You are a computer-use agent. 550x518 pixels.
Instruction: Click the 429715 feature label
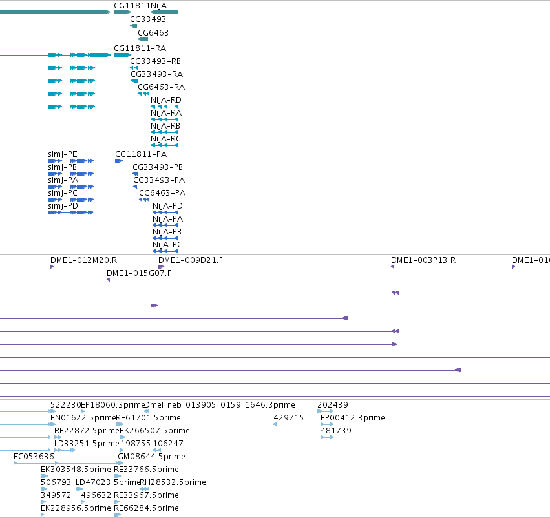289,418
